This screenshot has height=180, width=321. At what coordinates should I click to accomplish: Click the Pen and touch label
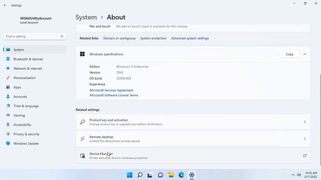pyautogui.click(x=100, y=26)
